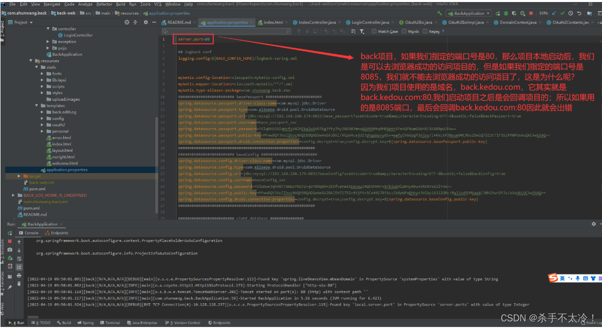The height and width of the screenshot is (328, 602).
Task: Open the BackApplication run configuration dropdown
Action: [x=469, y=13]
